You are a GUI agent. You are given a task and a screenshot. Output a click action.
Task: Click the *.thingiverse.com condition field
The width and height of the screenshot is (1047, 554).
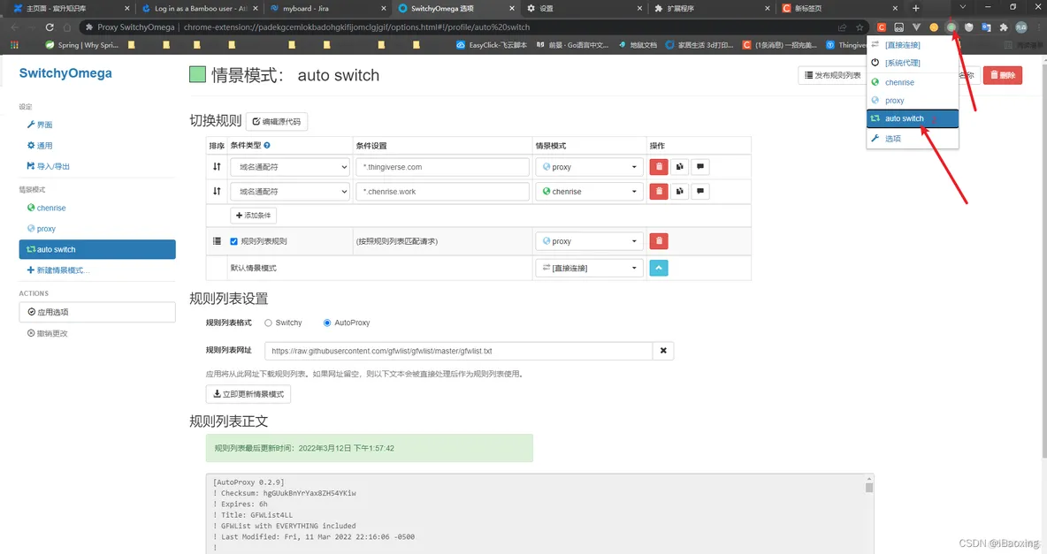point(443,167)
